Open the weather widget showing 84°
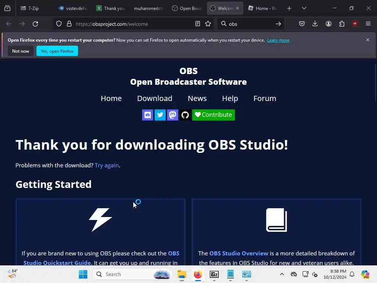The height and width of the screenshot is (283, 377). click(13, 274)
